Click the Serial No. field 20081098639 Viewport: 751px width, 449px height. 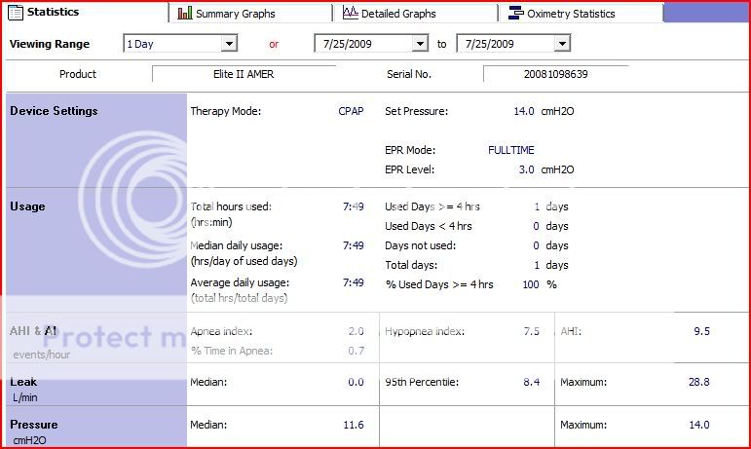tap(554, 74)
